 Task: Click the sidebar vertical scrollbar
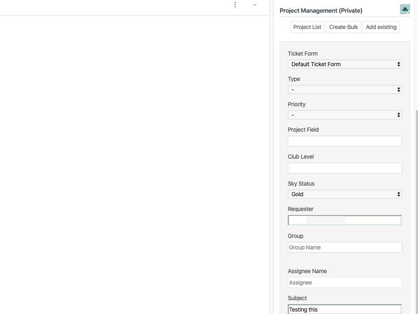pyautogui.click(x=416, y=204)
